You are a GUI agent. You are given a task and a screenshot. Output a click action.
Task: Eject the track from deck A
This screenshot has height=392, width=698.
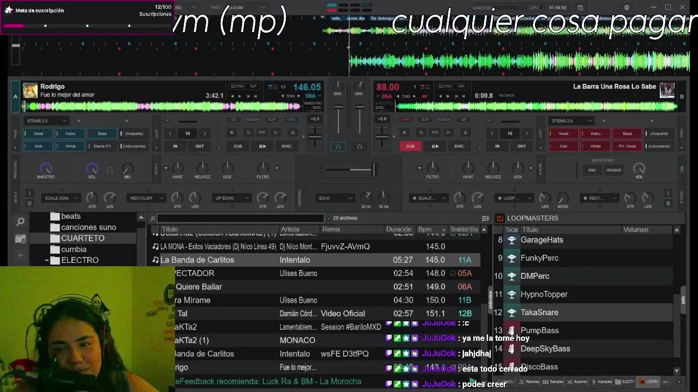pos(293,132)
